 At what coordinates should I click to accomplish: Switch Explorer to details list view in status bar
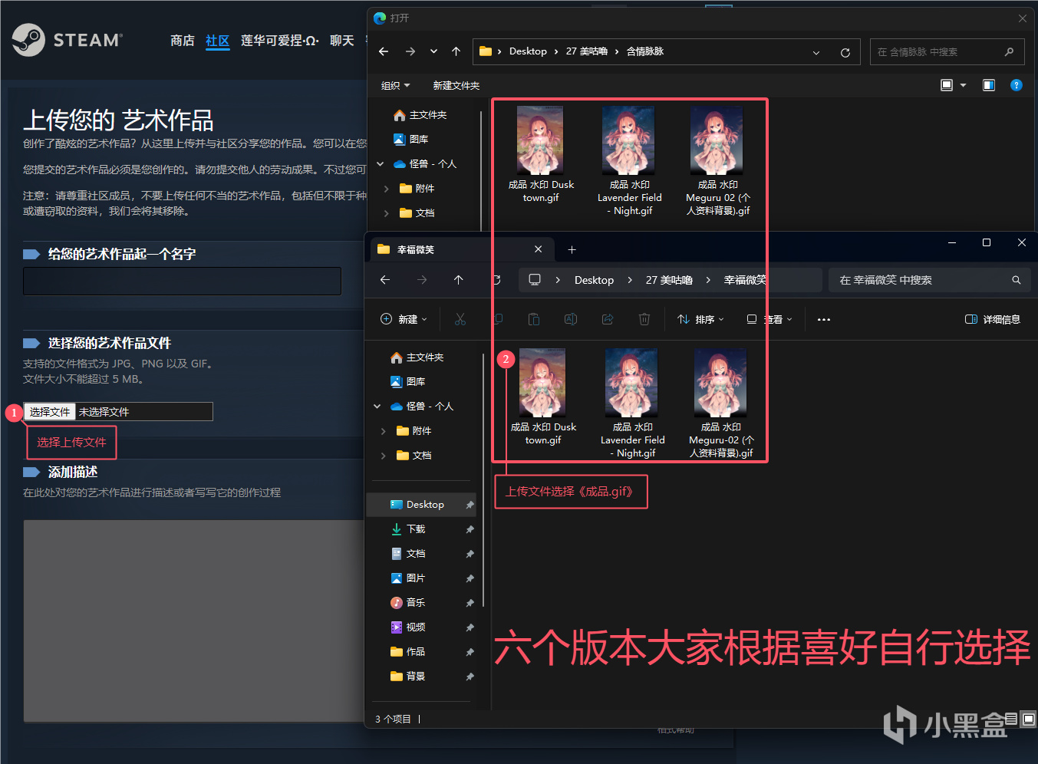1012,719
